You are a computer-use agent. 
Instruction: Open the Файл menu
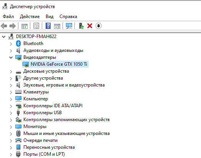click(8, 17)
